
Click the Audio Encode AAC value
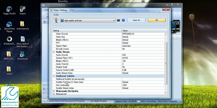(143, 55)
